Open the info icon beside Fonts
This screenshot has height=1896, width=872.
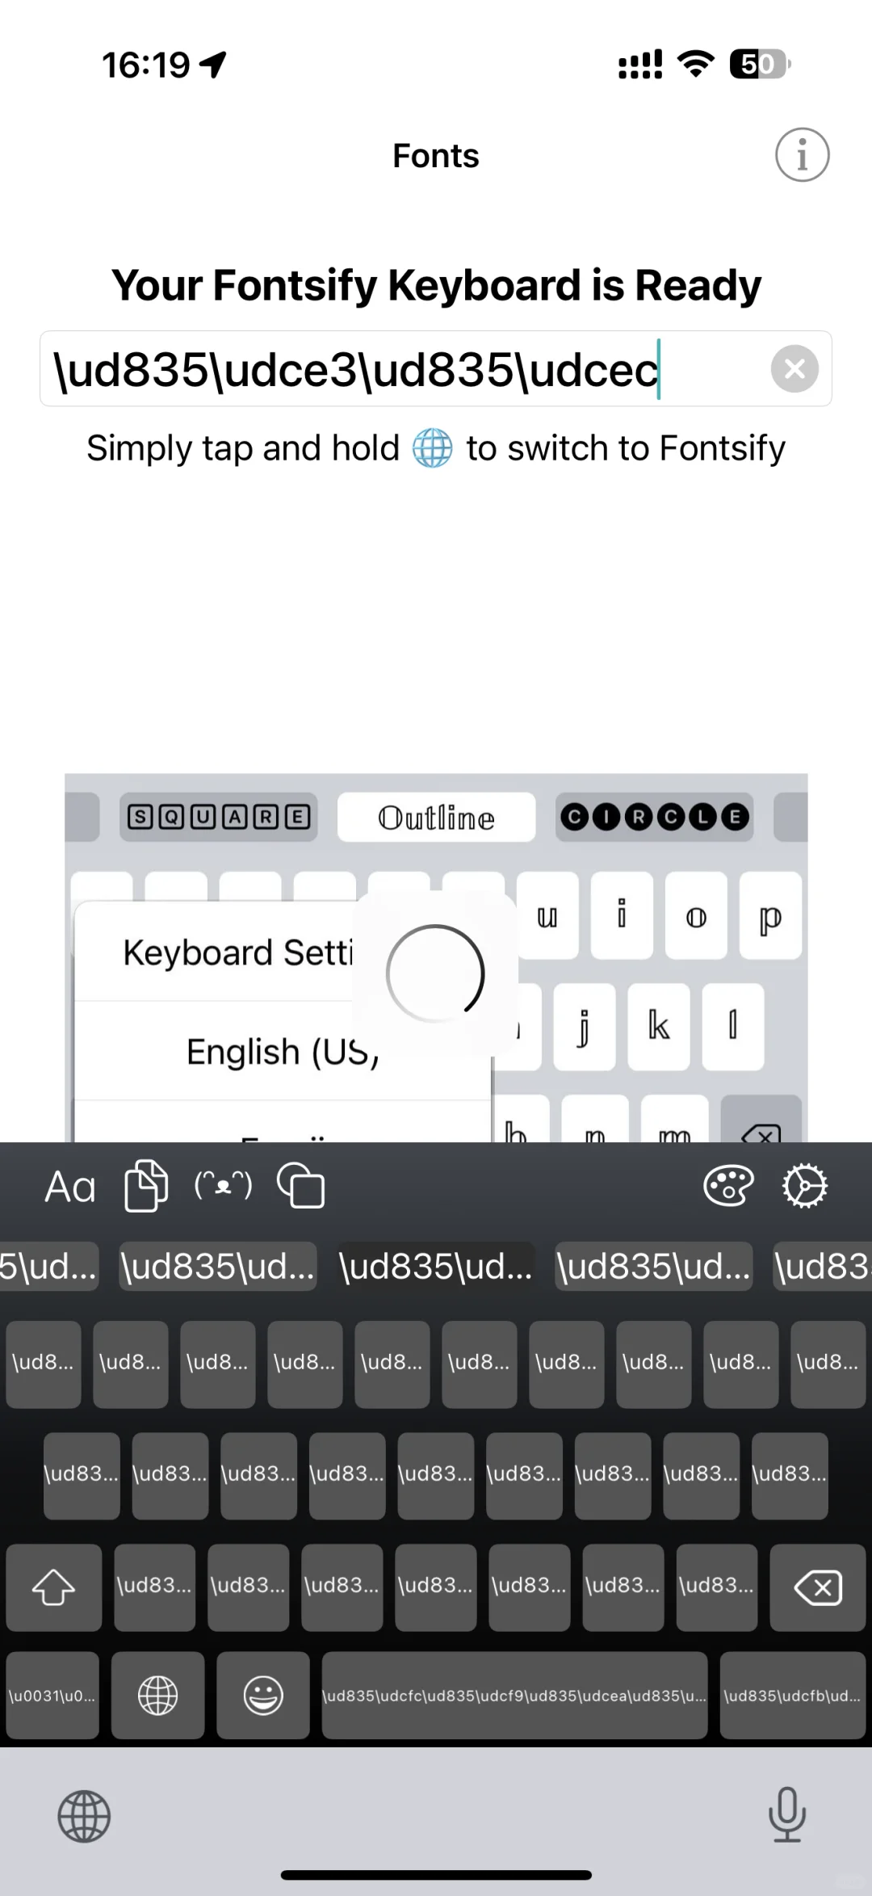pyautogui.click(x=802, y=155)
